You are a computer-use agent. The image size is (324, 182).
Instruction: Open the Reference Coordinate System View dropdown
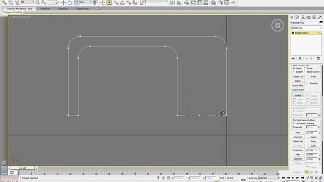(86, 2)
